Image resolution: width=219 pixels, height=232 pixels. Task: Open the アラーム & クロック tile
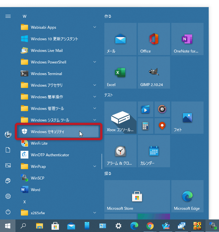(120, 151)
